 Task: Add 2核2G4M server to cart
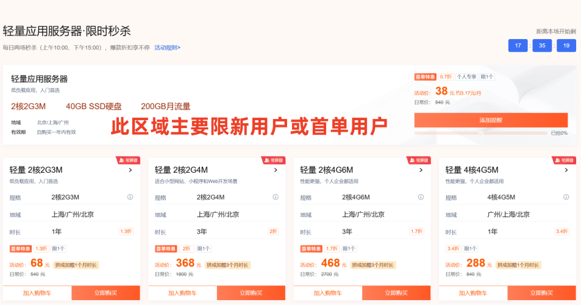click(182, 293)
